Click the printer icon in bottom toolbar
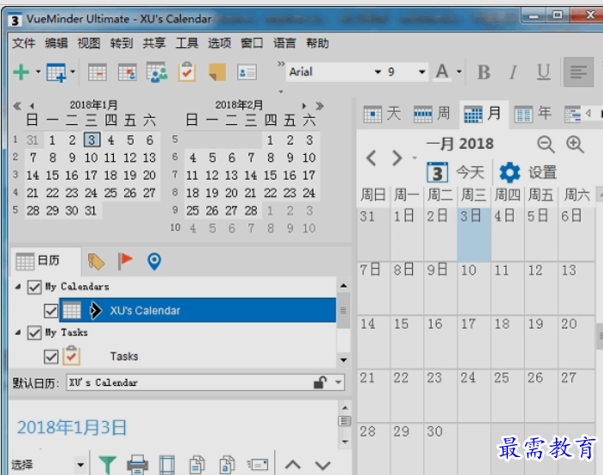This screenshot has width=603, height=475. tap(137, 465)
